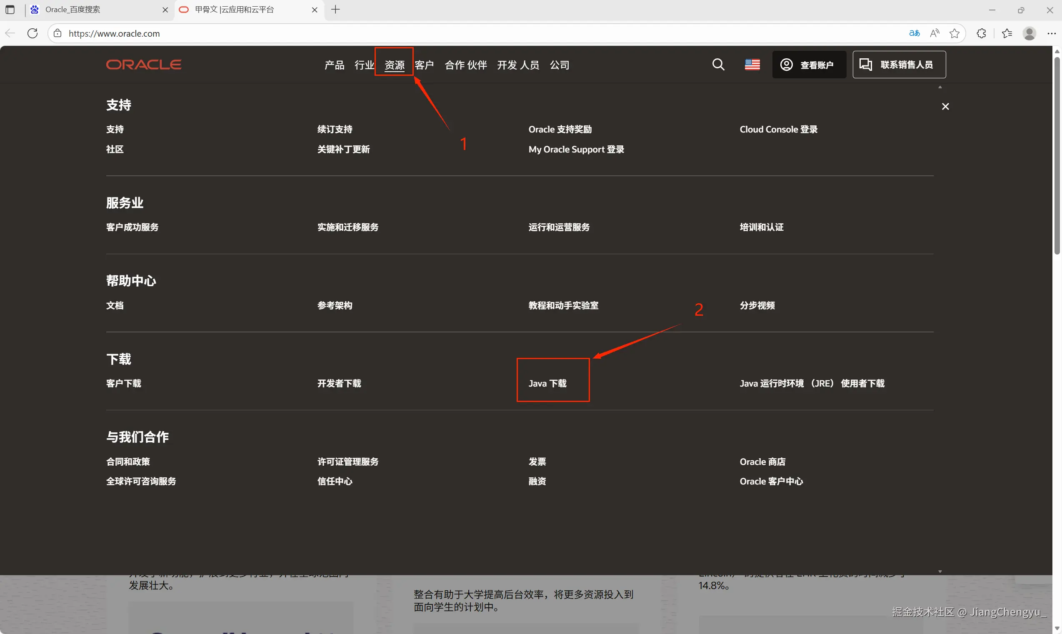Open the US flag country selector
Image resolution: width=1062 pixels, height=634 pixels.
click(752, 65)
